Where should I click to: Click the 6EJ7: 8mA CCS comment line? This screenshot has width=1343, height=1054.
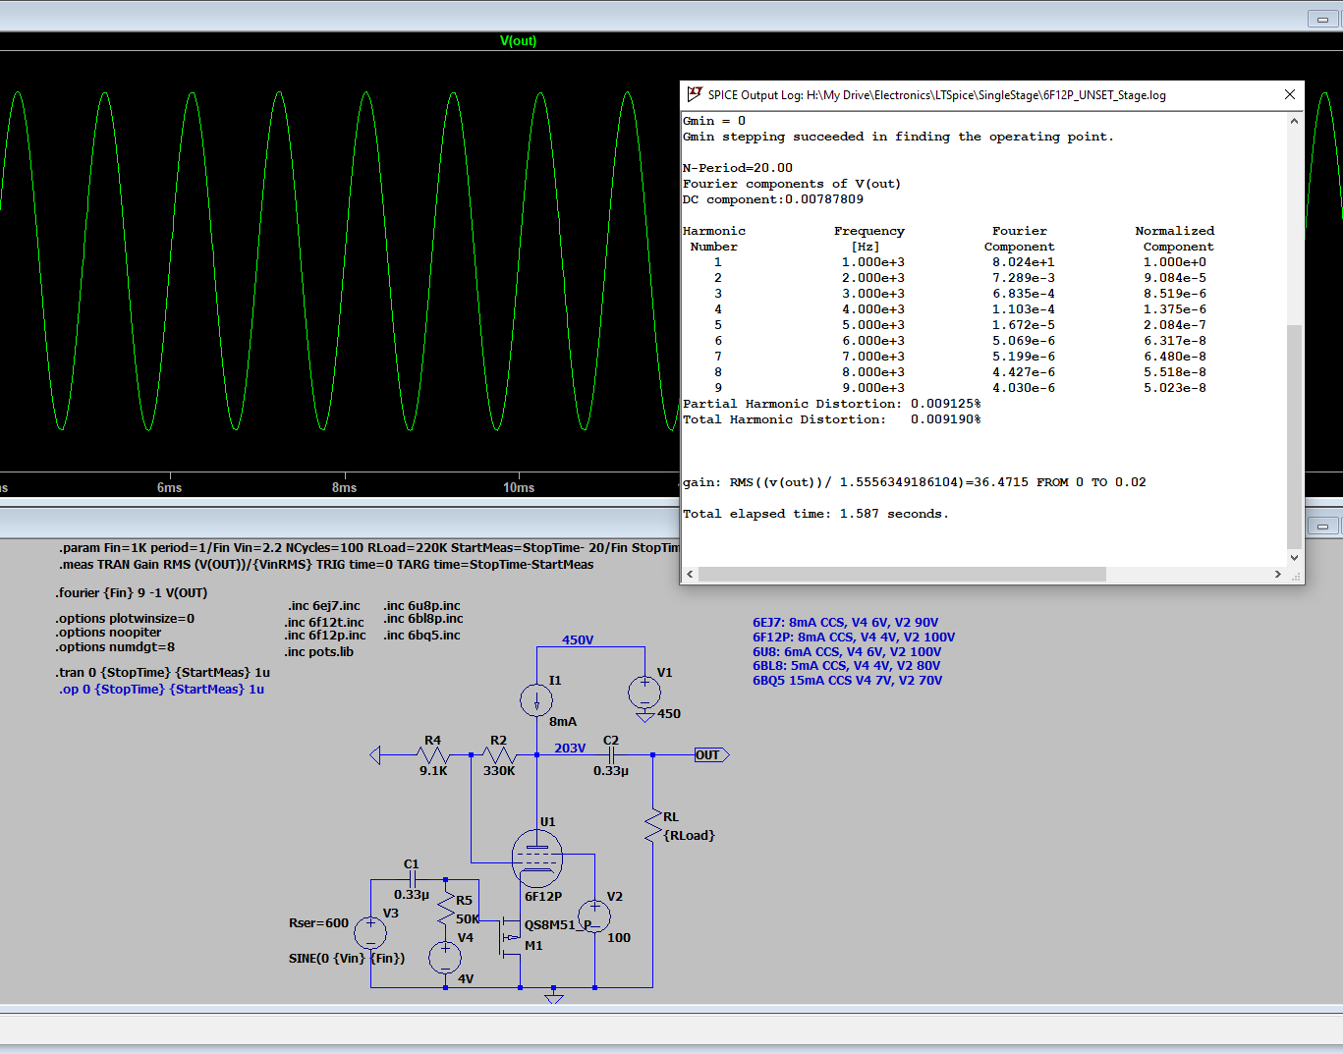(x=846, y=622)
